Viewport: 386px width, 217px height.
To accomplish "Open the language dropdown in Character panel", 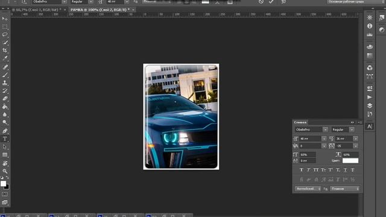I will click(308, 189).
